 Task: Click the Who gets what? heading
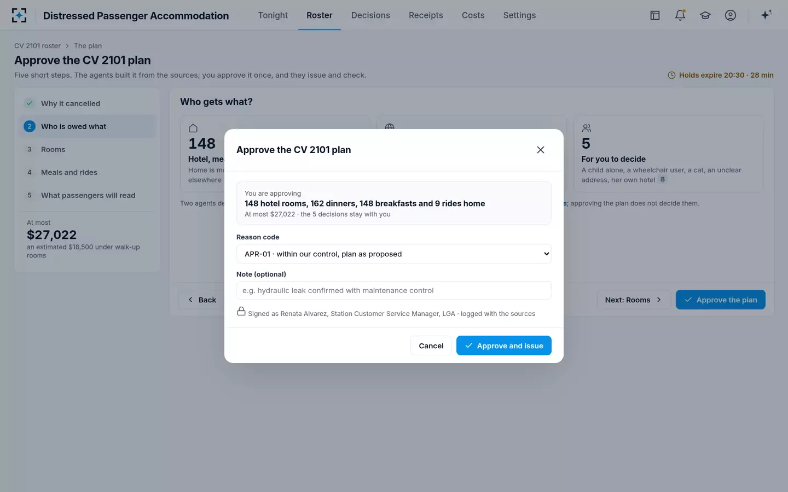pos(216,102)
